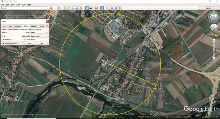The image size is (220, 119).
Task: Toggle the sidebar panel icon
Action: click(59, 8)
